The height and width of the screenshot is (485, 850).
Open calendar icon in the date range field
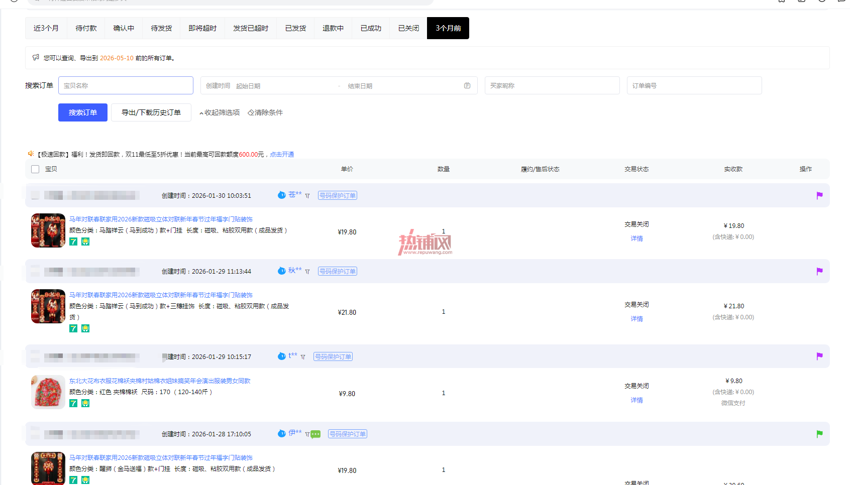tap(467, 86)
